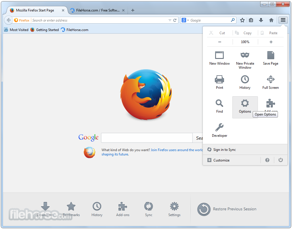Open Settings on start page bottom bar
The width and height of the screenshot is (292, 229).
click(174, 209)
